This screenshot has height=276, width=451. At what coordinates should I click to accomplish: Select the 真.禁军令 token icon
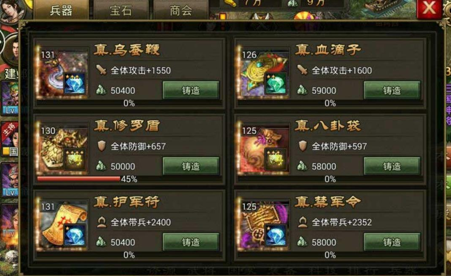pos(264,225)
